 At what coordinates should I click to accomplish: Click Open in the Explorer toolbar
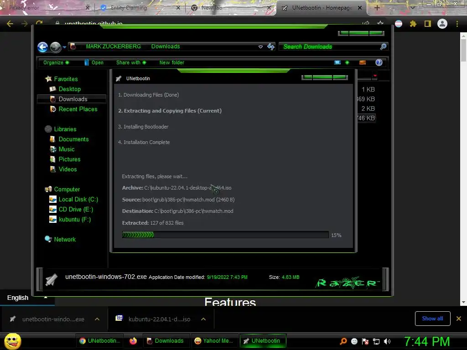pos(94,62)
